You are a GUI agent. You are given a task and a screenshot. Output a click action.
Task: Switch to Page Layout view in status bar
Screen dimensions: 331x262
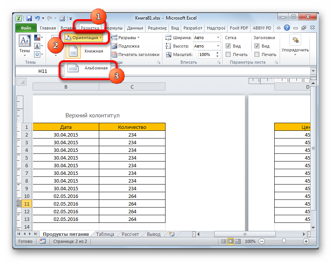point(230,241)
